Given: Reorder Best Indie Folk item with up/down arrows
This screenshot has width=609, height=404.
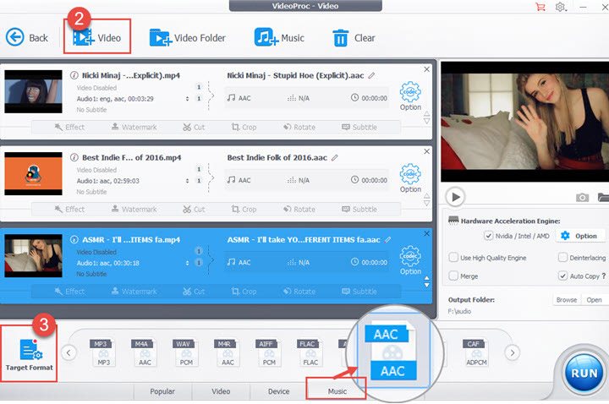Looking at the screenshot, I should (x=427, y=199).
